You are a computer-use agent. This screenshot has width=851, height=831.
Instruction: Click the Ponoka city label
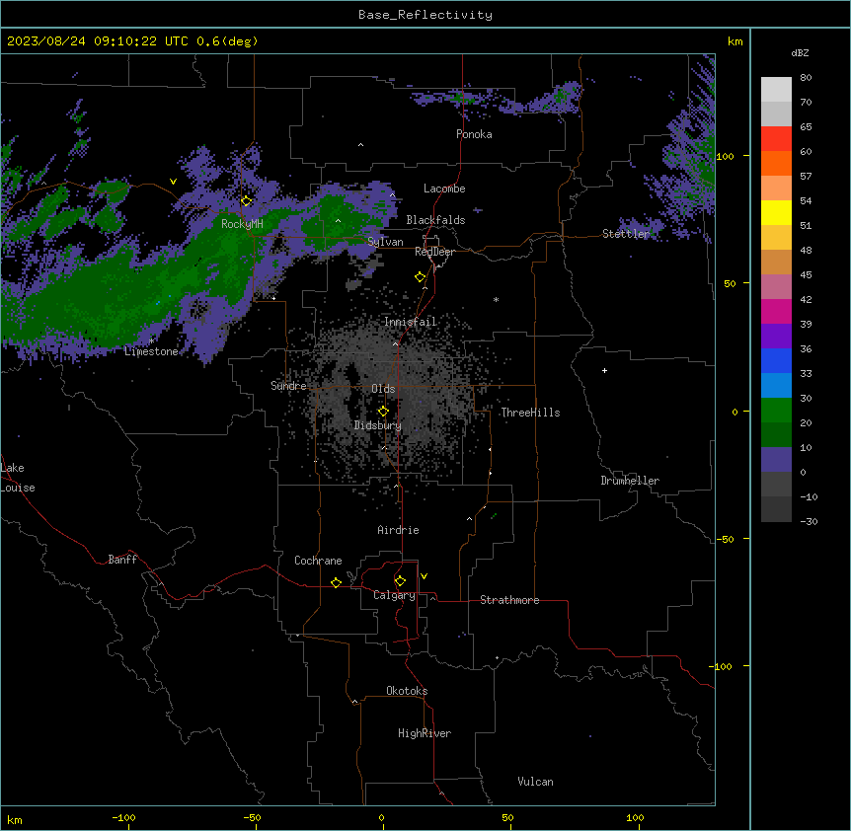tap(474, 134)
